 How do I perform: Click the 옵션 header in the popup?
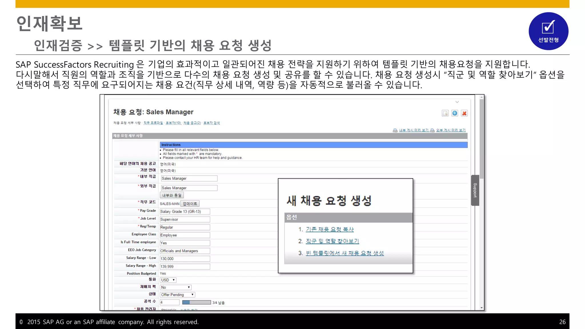348,218
